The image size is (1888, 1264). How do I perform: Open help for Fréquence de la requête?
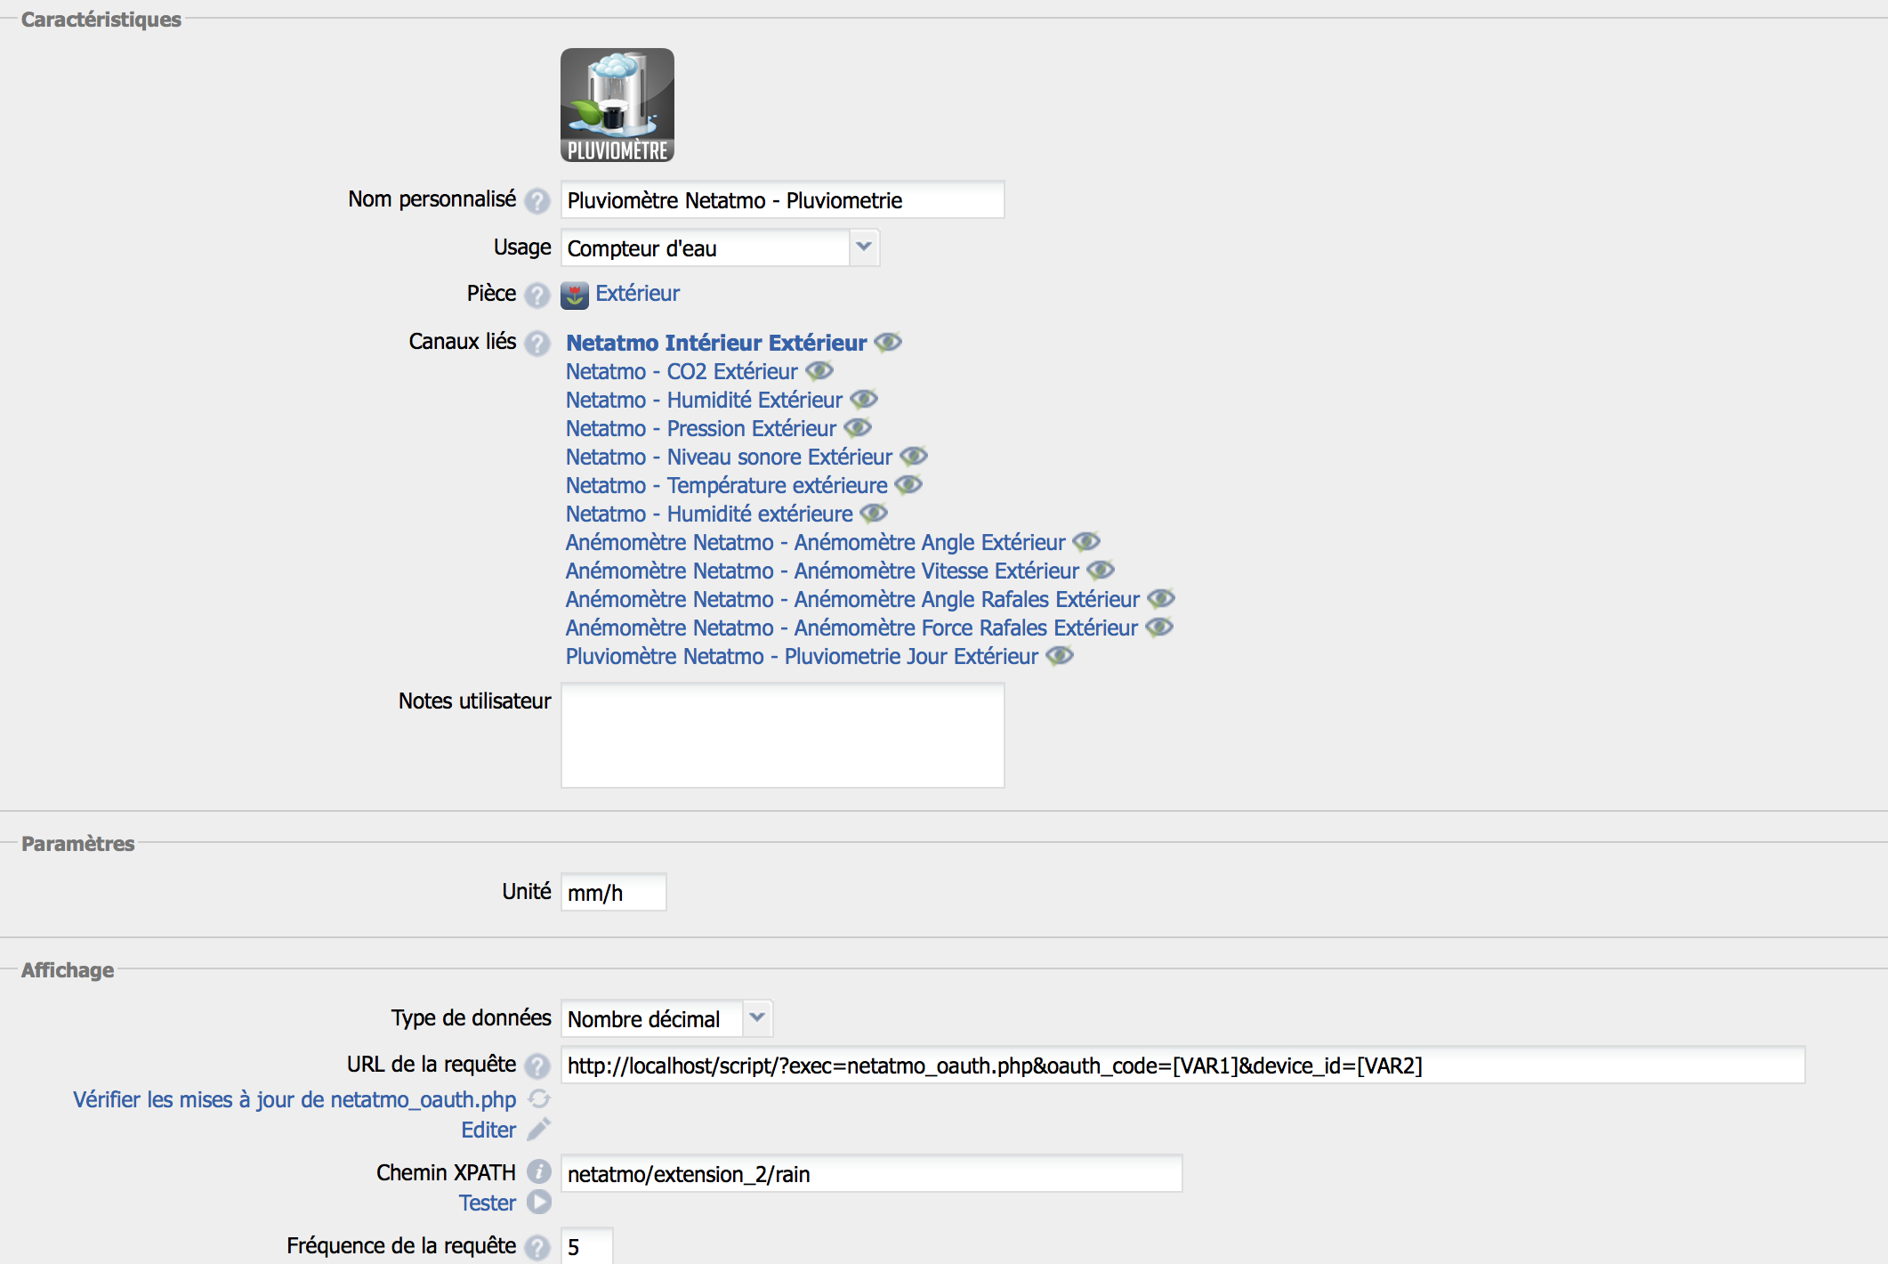[537, 1248]
